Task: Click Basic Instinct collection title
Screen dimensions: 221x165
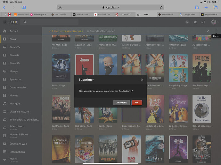Action: (131, 126)
